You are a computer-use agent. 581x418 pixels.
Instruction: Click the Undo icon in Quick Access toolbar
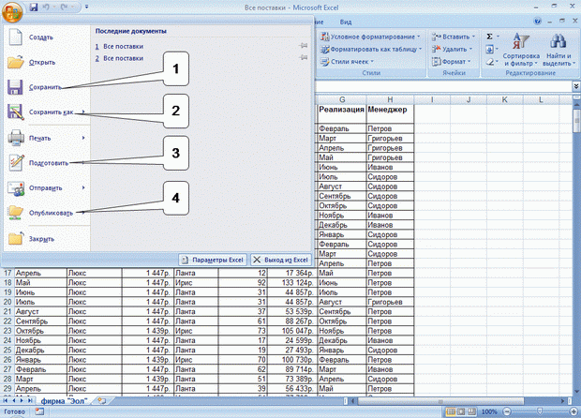point(48,7)
